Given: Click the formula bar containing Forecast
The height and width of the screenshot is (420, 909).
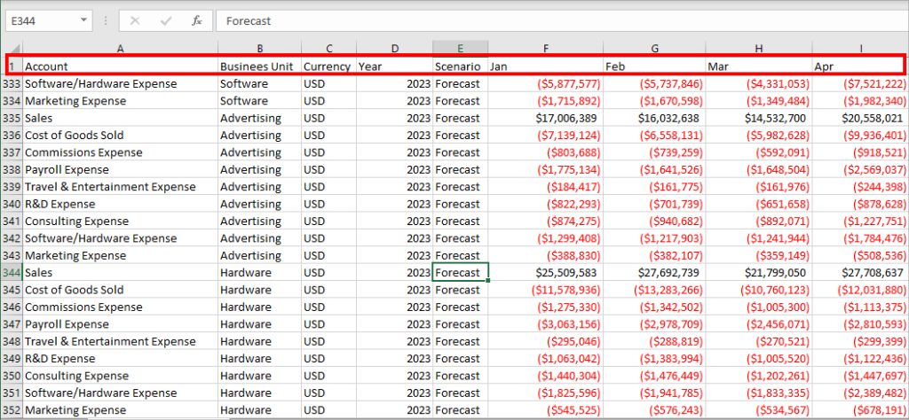Looking at the screenshot, I should 562,21.
